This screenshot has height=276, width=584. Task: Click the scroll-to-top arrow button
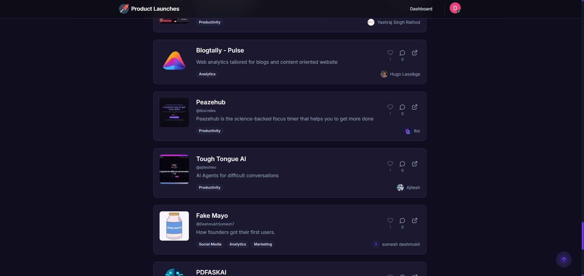[564, 260]
